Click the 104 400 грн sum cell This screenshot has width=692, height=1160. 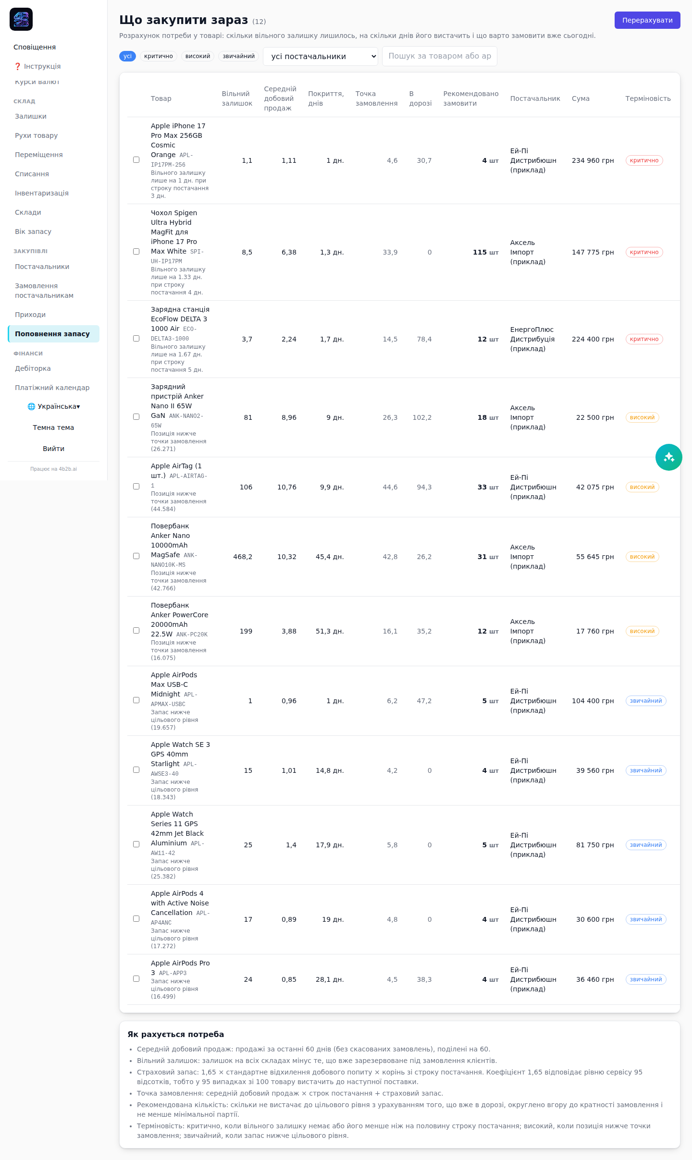[593, 701]
